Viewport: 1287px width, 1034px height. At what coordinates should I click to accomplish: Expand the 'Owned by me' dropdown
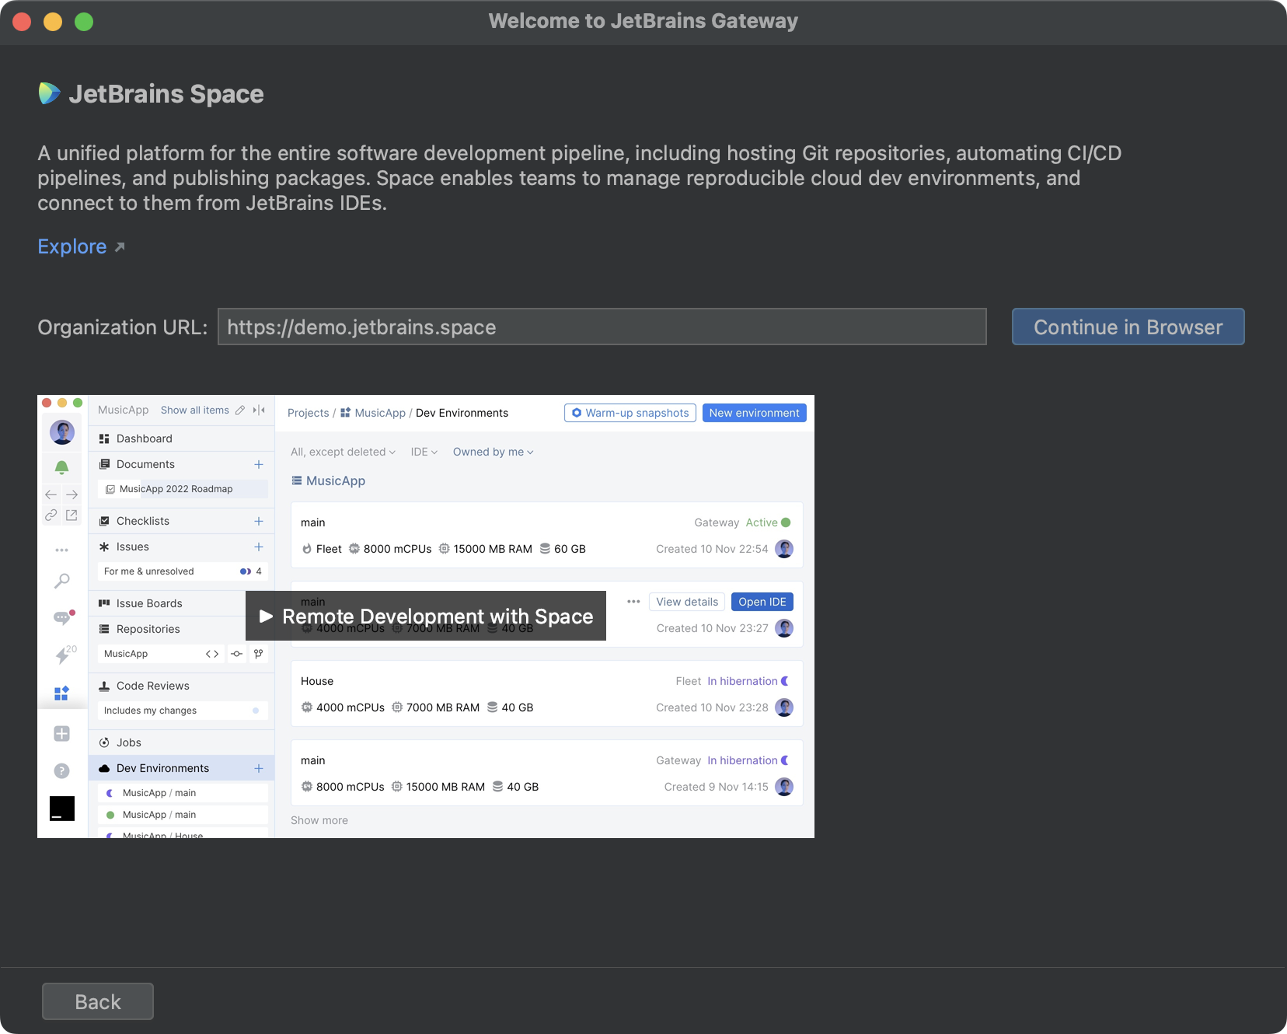(x=493, y=452)
